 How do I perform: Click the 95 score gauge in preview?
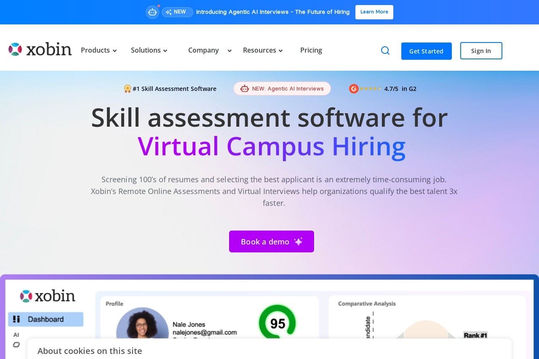point(277,323)
